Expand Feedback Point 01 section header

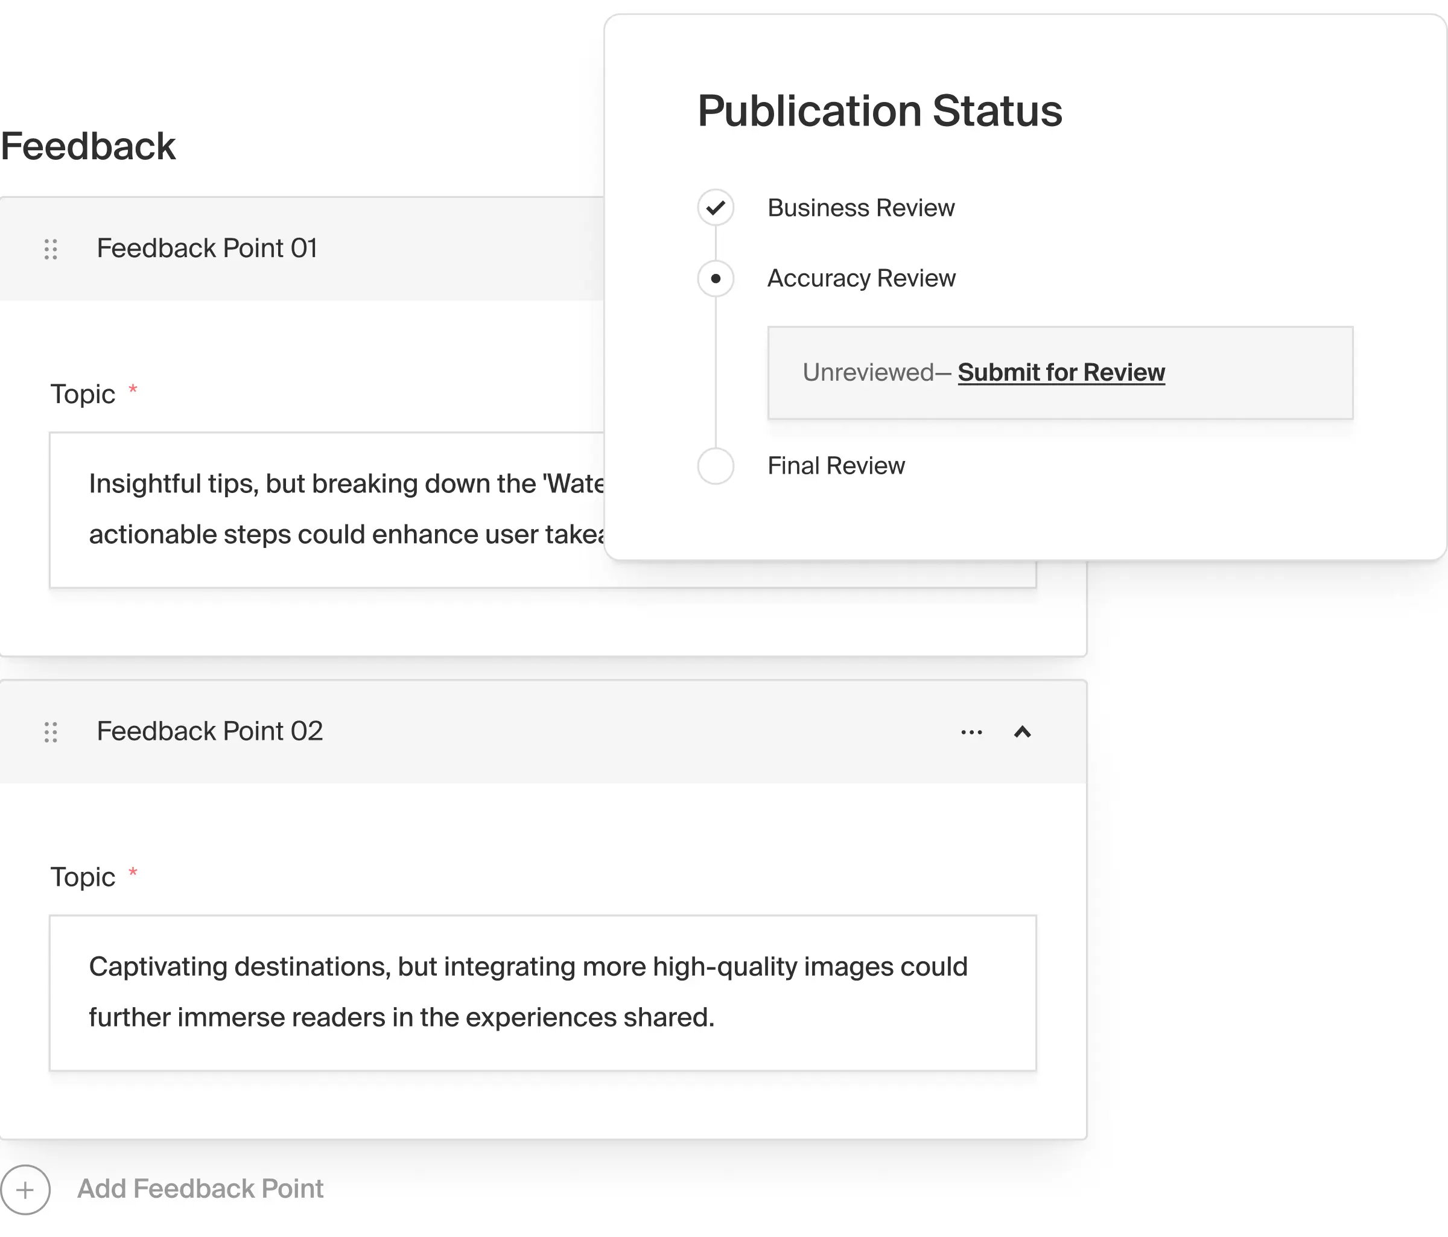coord(208,249)
